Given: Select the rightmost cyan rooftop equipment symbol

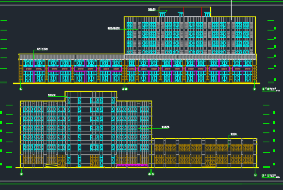Looking at the screenshot, I should coord(207,15).
